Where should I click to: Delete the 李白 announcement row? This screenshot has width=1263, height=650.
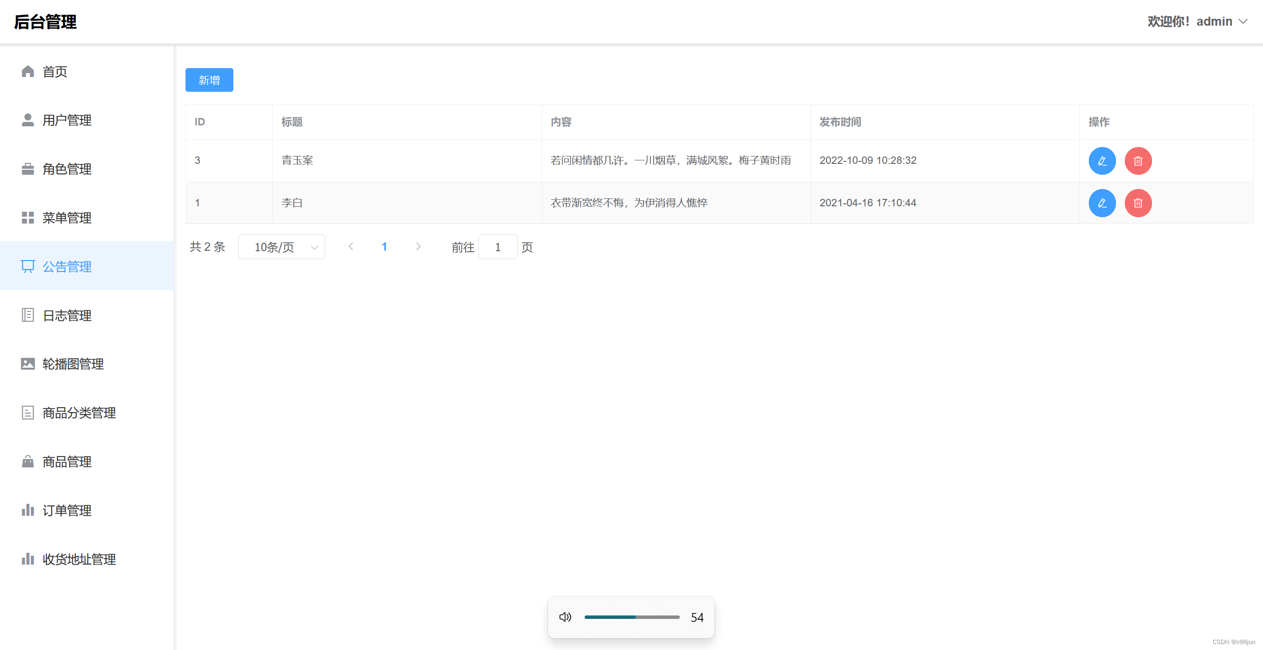(x=1138, y=203)
